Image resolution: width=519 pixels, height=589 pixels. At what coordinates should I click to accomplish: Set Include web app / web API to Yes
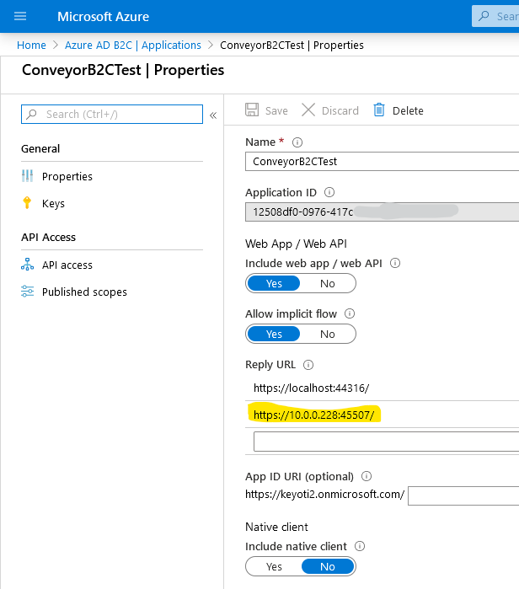(274, 284)
